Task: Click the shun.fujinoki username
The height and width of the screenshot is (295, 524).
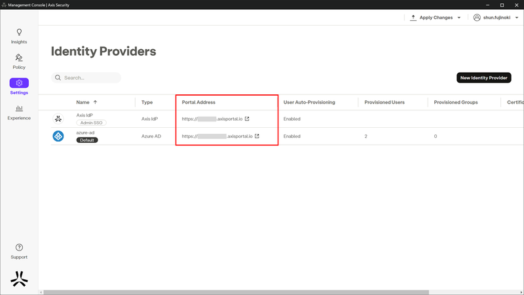Action: click(496, 18)
